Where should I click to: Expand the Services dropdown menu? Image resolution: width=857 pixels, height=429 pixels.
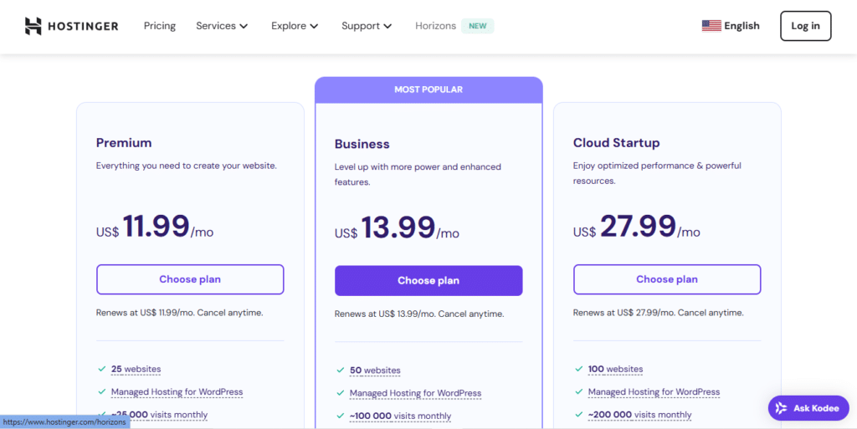tap(222, 26)
